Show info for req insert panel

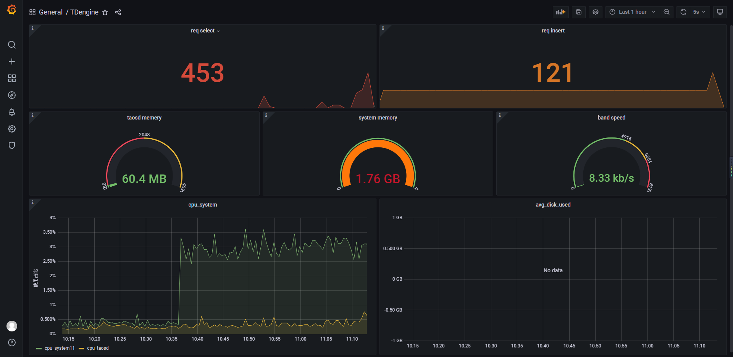click(383, 28)
